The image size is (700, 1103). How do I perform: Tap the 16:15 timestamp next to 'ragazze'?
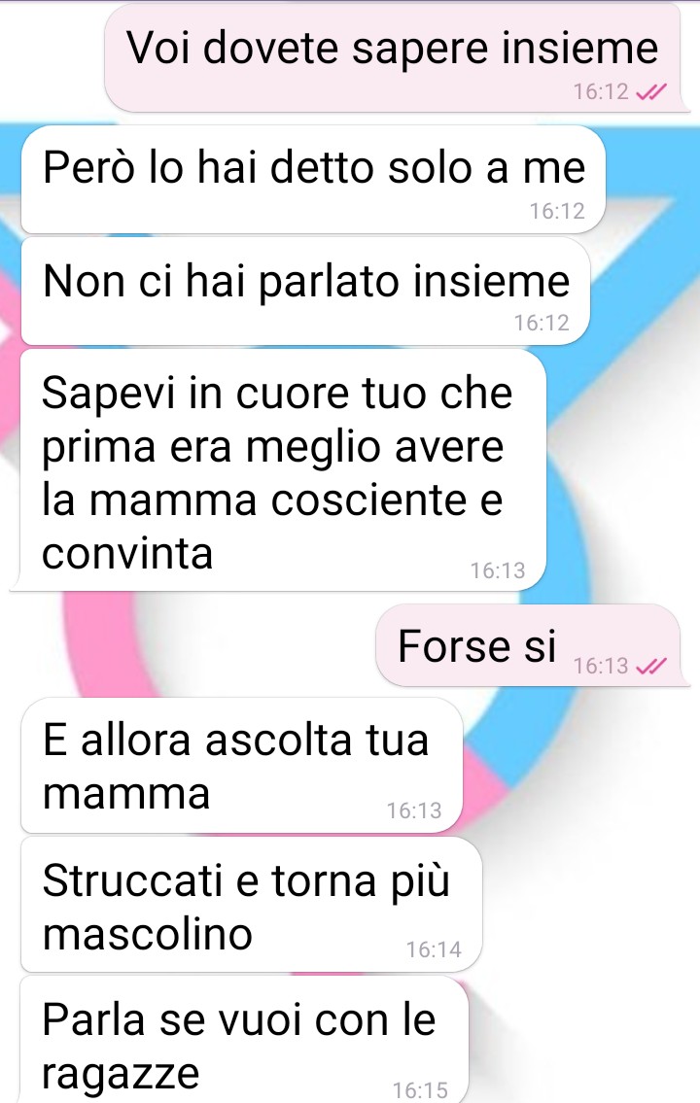tap(420, 1090)
